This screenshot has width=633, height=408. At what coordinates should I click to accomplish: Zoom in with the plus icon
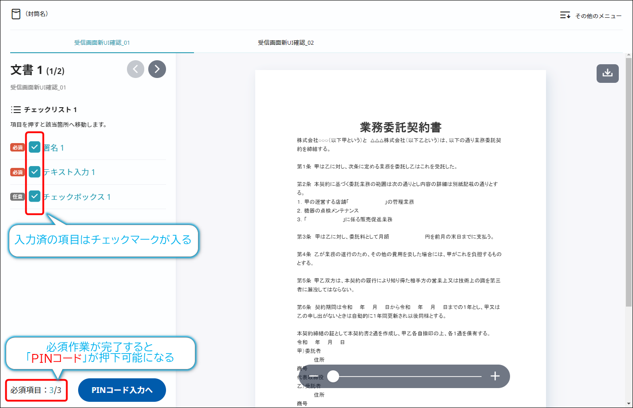495,377
